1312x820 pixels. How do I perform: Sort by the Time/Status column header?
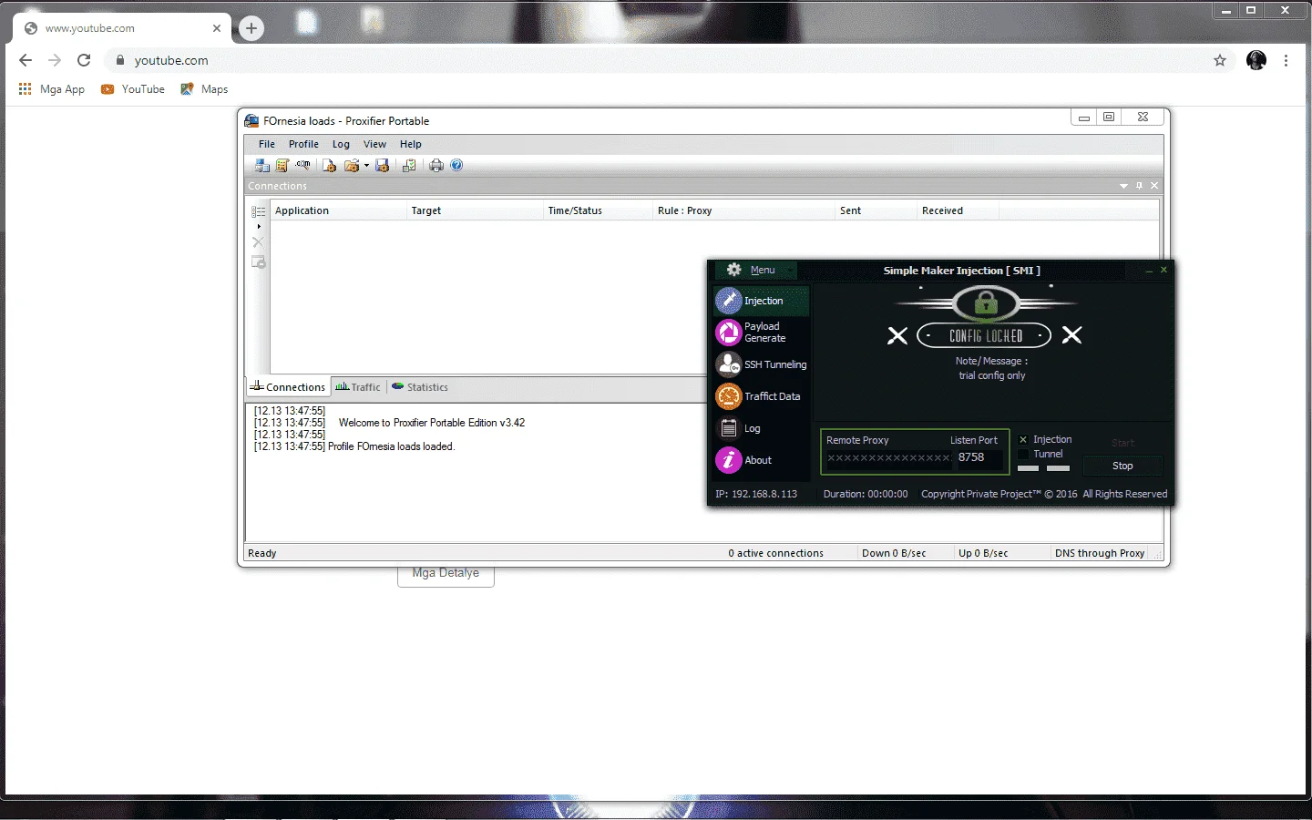pos(598,210)
